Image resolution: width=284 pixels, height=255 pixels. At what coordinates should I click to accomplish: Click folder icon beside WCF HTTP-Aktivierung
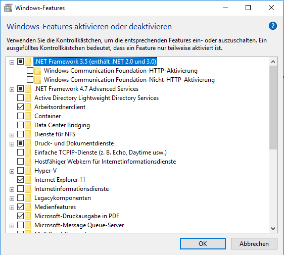(x=38, y=71)
